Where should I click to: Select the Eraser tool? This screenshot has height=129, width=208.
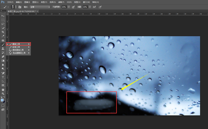click(x=3, y=57)
